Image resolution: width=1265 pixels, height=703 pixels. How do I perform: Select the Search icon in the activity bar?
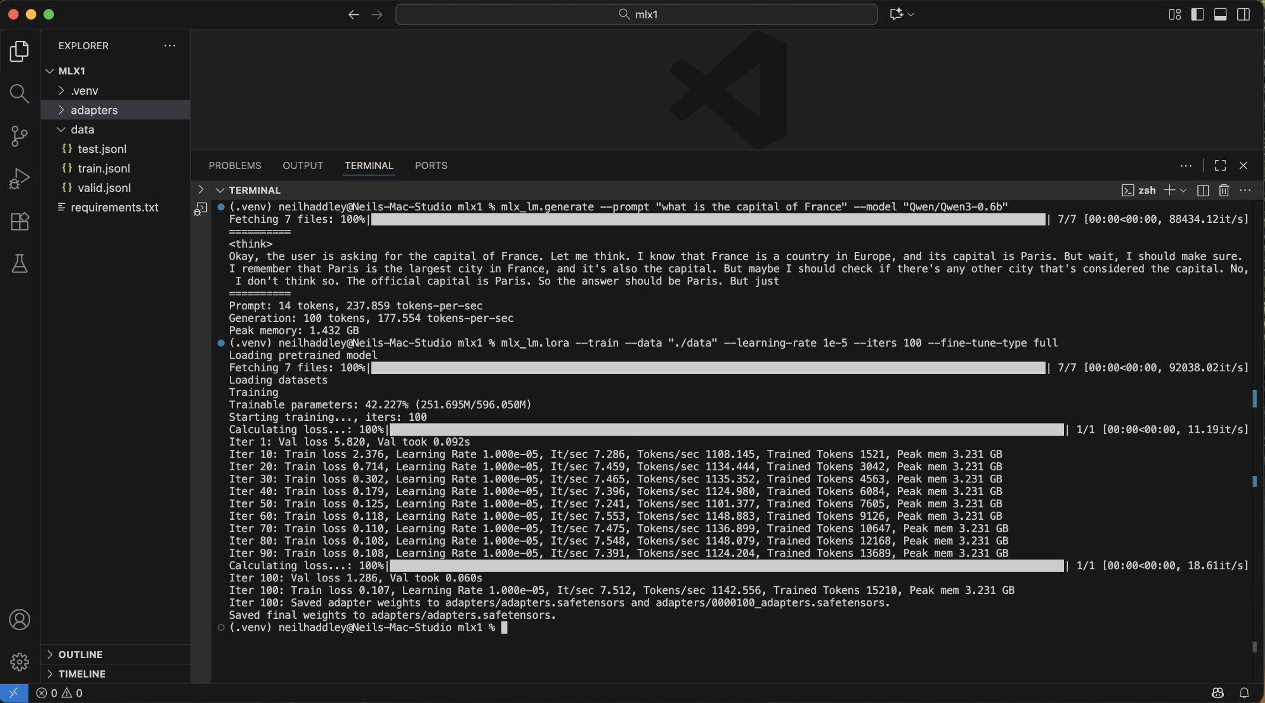(20, 94)
